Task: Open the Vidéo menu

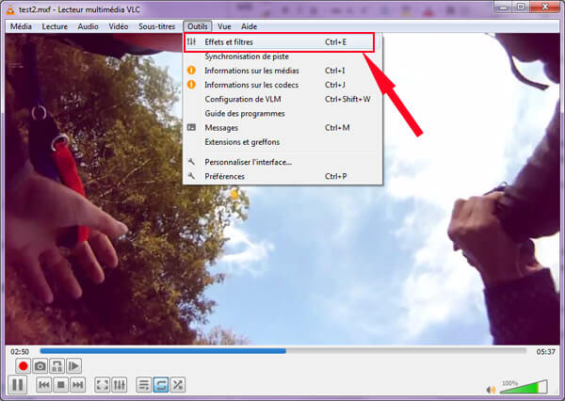Action: click(x=119, y=26)
